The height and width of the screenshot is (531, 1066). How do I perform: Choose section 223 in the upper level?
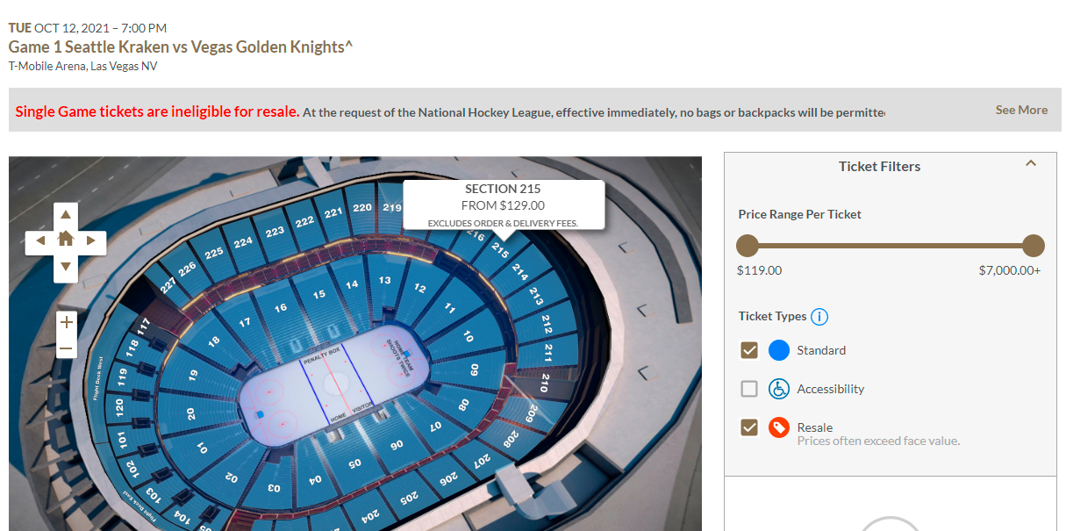[x=275, y=231]
